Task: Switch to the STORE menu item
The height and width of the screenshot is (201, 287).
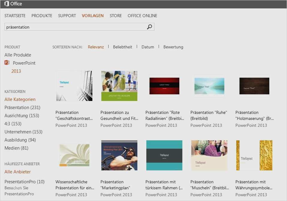Action: click(x=115, y=16)
